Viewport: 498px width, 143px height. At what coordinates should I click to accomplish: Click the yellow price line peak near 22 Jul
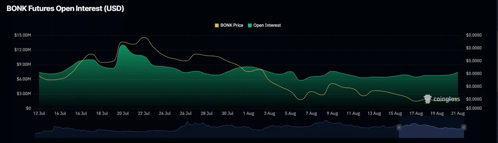144,38
